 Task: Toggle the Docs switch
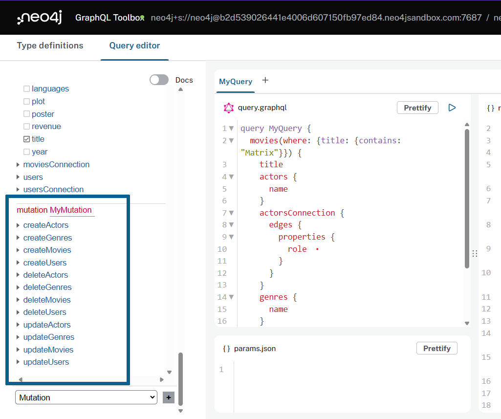click(159, 80)
